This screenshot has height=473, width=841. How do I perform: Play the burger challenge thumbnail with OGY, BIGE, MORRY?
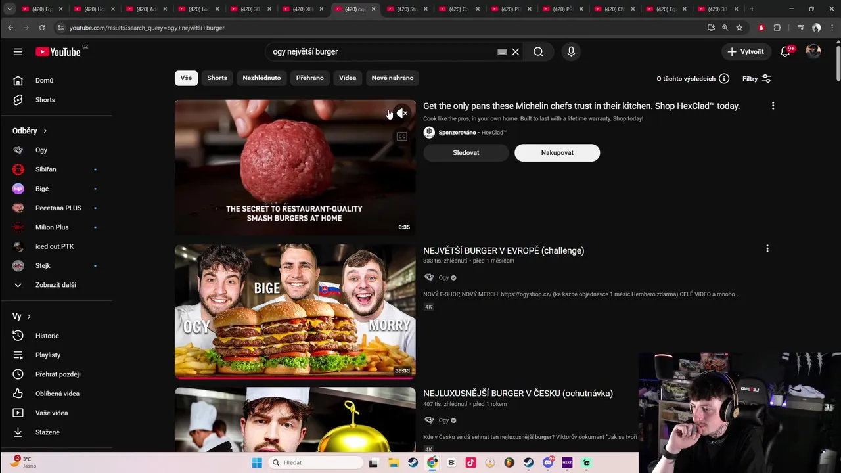click(295, 312)
